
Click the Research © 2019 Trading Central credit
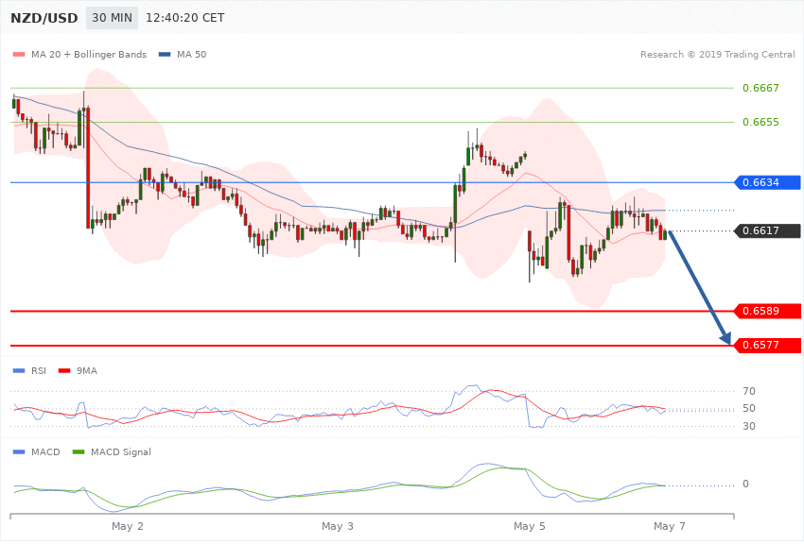click(717, 54)
